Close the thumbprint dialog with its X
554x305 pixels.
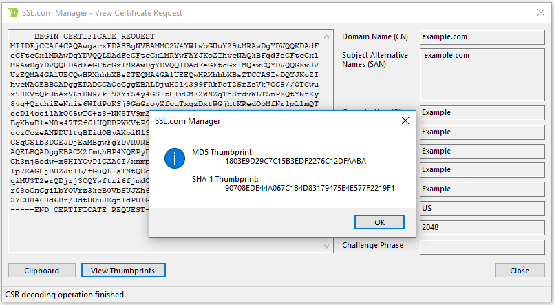tap(405, 121)
